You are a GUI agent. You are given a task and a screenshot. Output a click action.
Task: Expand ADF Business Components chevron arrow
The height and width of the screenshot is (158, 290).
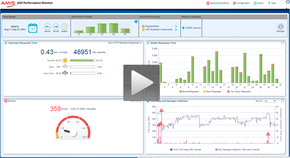pos(176,29)
